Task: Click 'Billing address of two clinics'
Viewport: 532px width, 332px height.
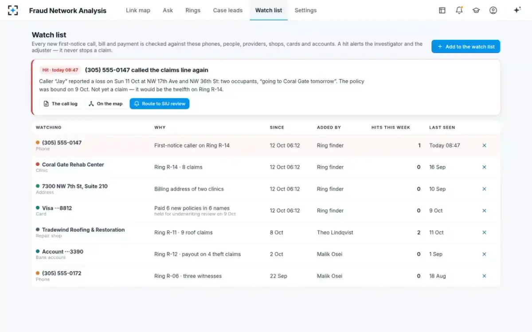Action: pos(189,189)
